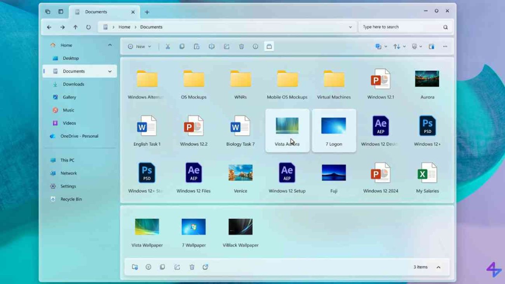
Task: Open the New item dropdown
Action: click(x=139, y=46)
